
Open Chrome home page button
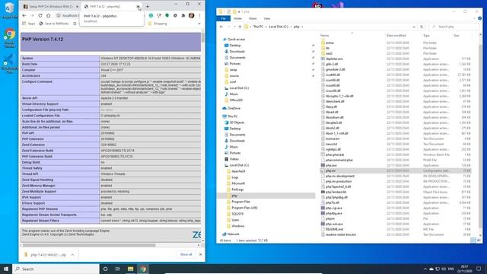click(x=49, y=15)
